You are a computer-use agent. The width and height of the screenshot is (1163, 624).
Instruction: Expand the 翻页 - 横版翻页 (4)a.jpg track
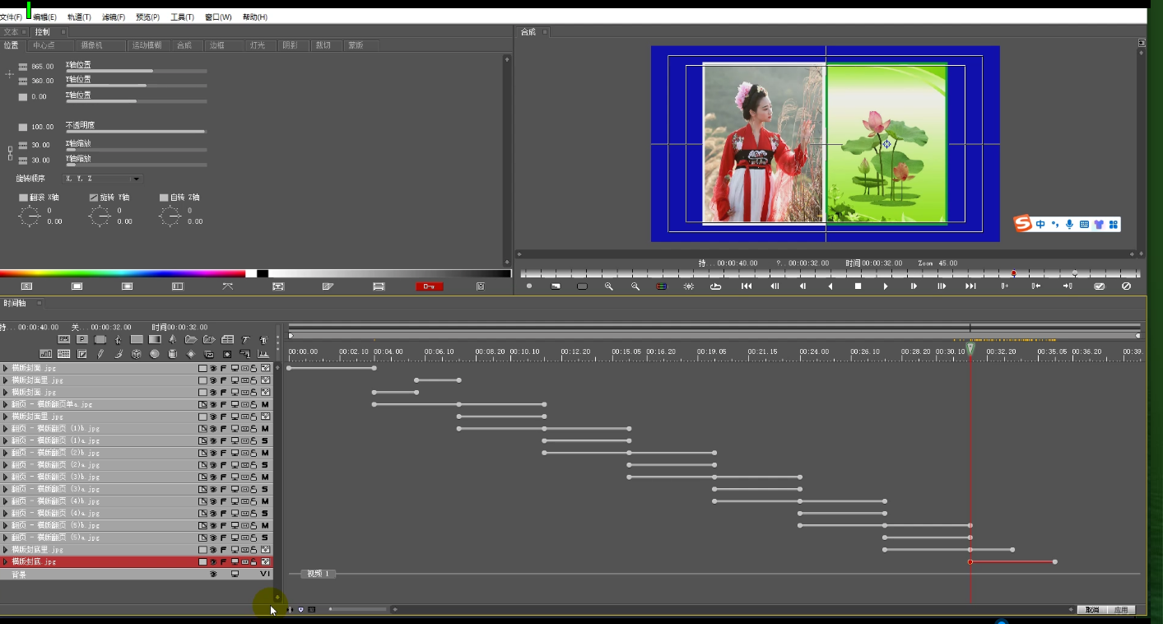click(5, 513)
